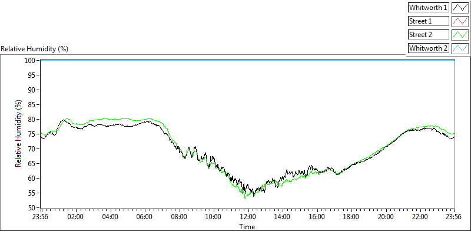Image resolution: width=471 pixels, height=231 pixels.
Task: Click the 95 value on the humidity axis
Action: pyautogui.click(x=32, y=75)
